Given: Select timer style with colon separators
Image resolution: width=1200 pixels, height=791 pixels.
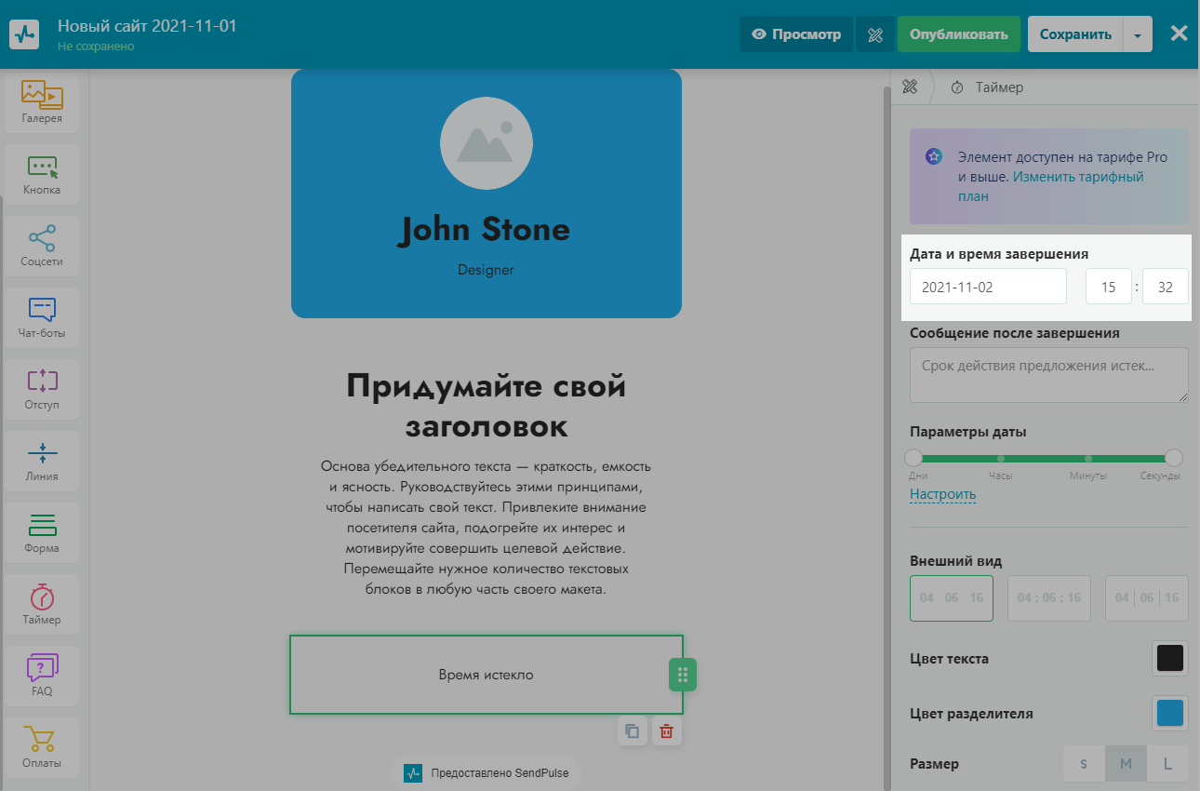Looking at the screenshot, I should click(1049, 597).
